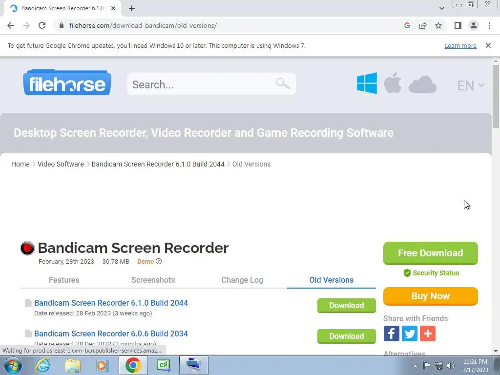Open Windows Explorer folder in taskbar
The image size is (500, 375).
(x=73, y=365)
